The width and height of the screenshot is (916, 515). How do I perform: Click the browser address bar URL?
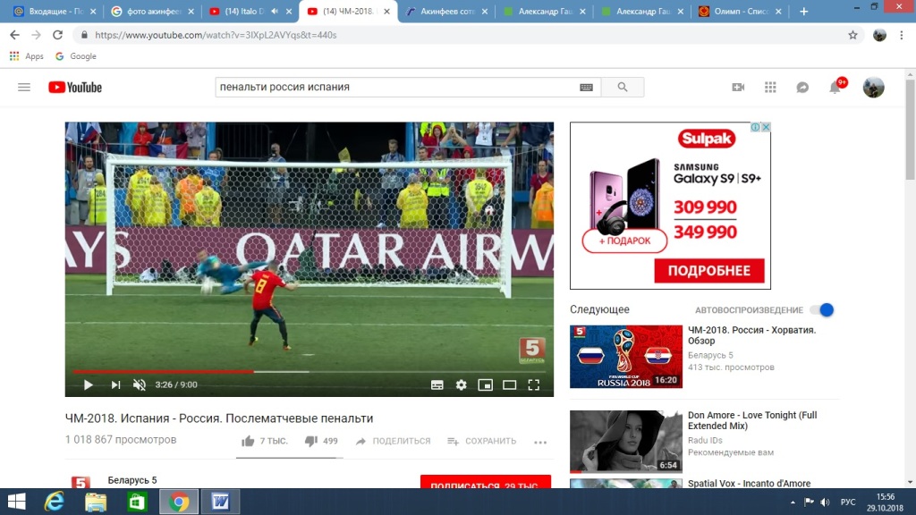click(x=216, y=35)
